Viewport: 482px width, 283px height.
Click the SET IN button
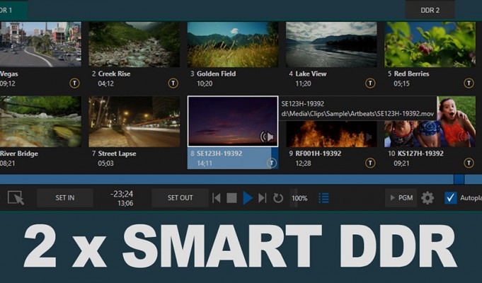[65, 198]
